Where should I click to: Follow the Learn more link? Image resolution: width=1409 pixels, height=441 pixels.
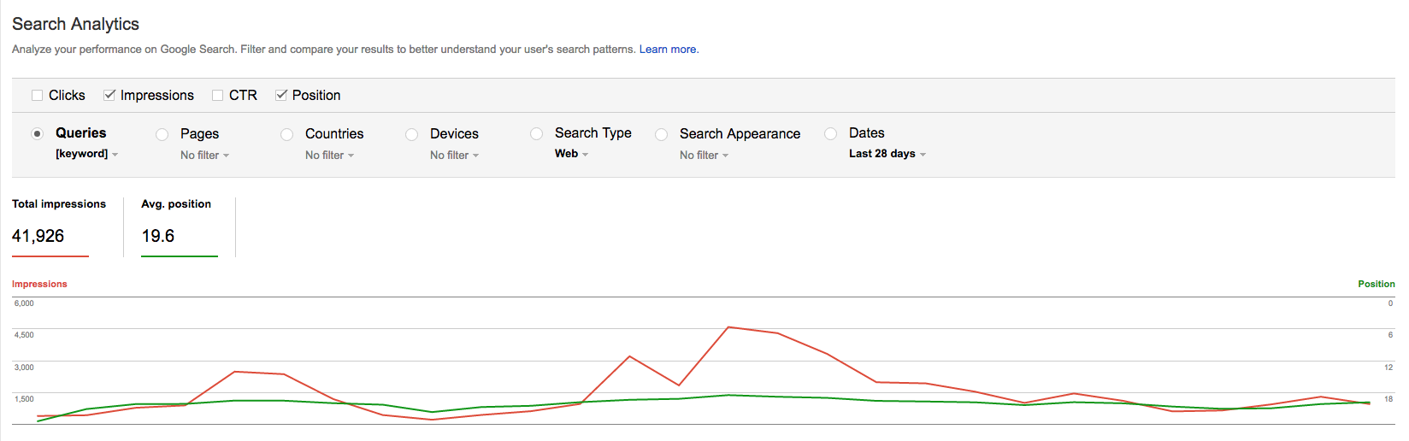(669, 50)
